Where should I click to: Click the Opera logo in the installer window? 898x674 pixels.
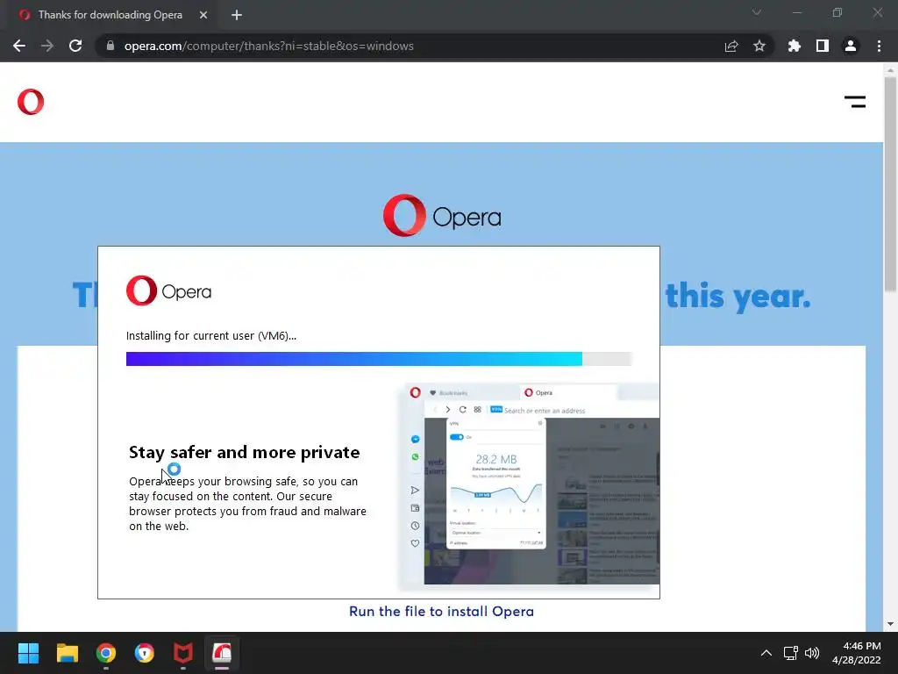click(x=168, y=290)
